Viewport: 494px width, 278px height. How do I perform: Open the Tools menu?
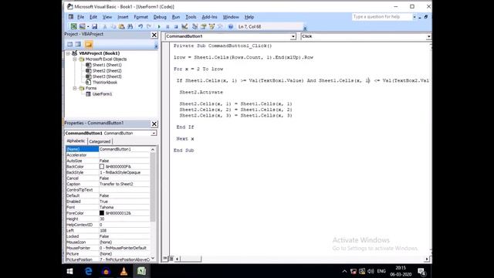click(x=191, y=17)
